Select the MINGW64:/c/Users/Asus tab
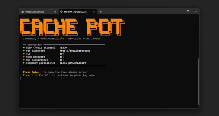219x116 pixels. (78, 12)
